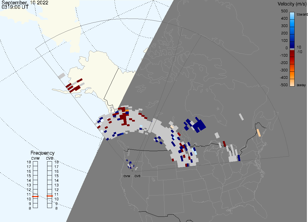The image size is (308, 222).
Task: Click the red marker on cvw frequency bar
Action: point(35,197)
